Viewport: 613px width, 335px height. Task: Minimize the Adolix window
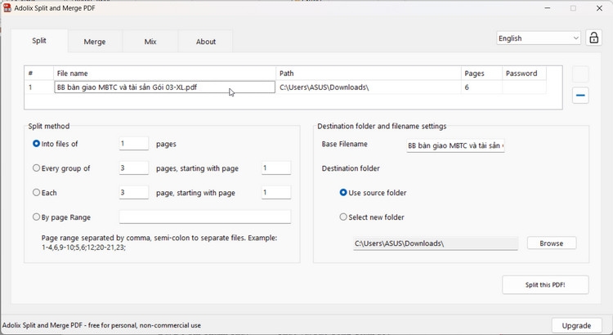click(548, 8)
